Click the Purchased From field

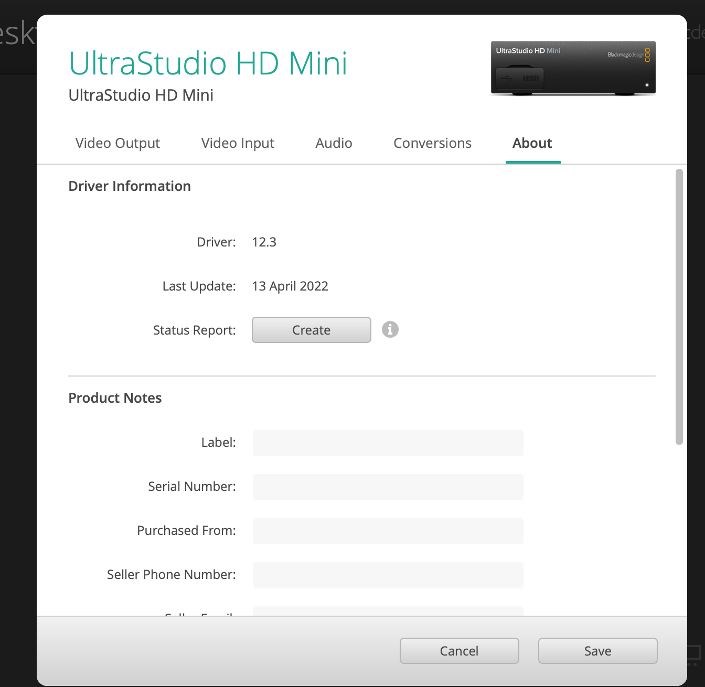(x=388, y=531)
